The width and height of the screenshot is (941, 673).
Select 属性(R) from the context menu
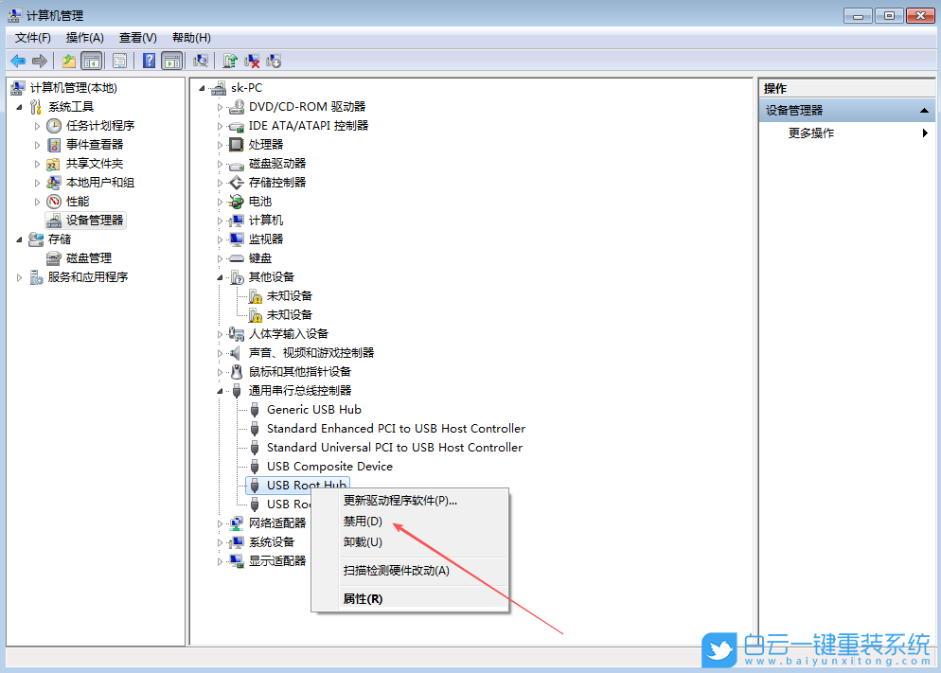pos(363,599)
